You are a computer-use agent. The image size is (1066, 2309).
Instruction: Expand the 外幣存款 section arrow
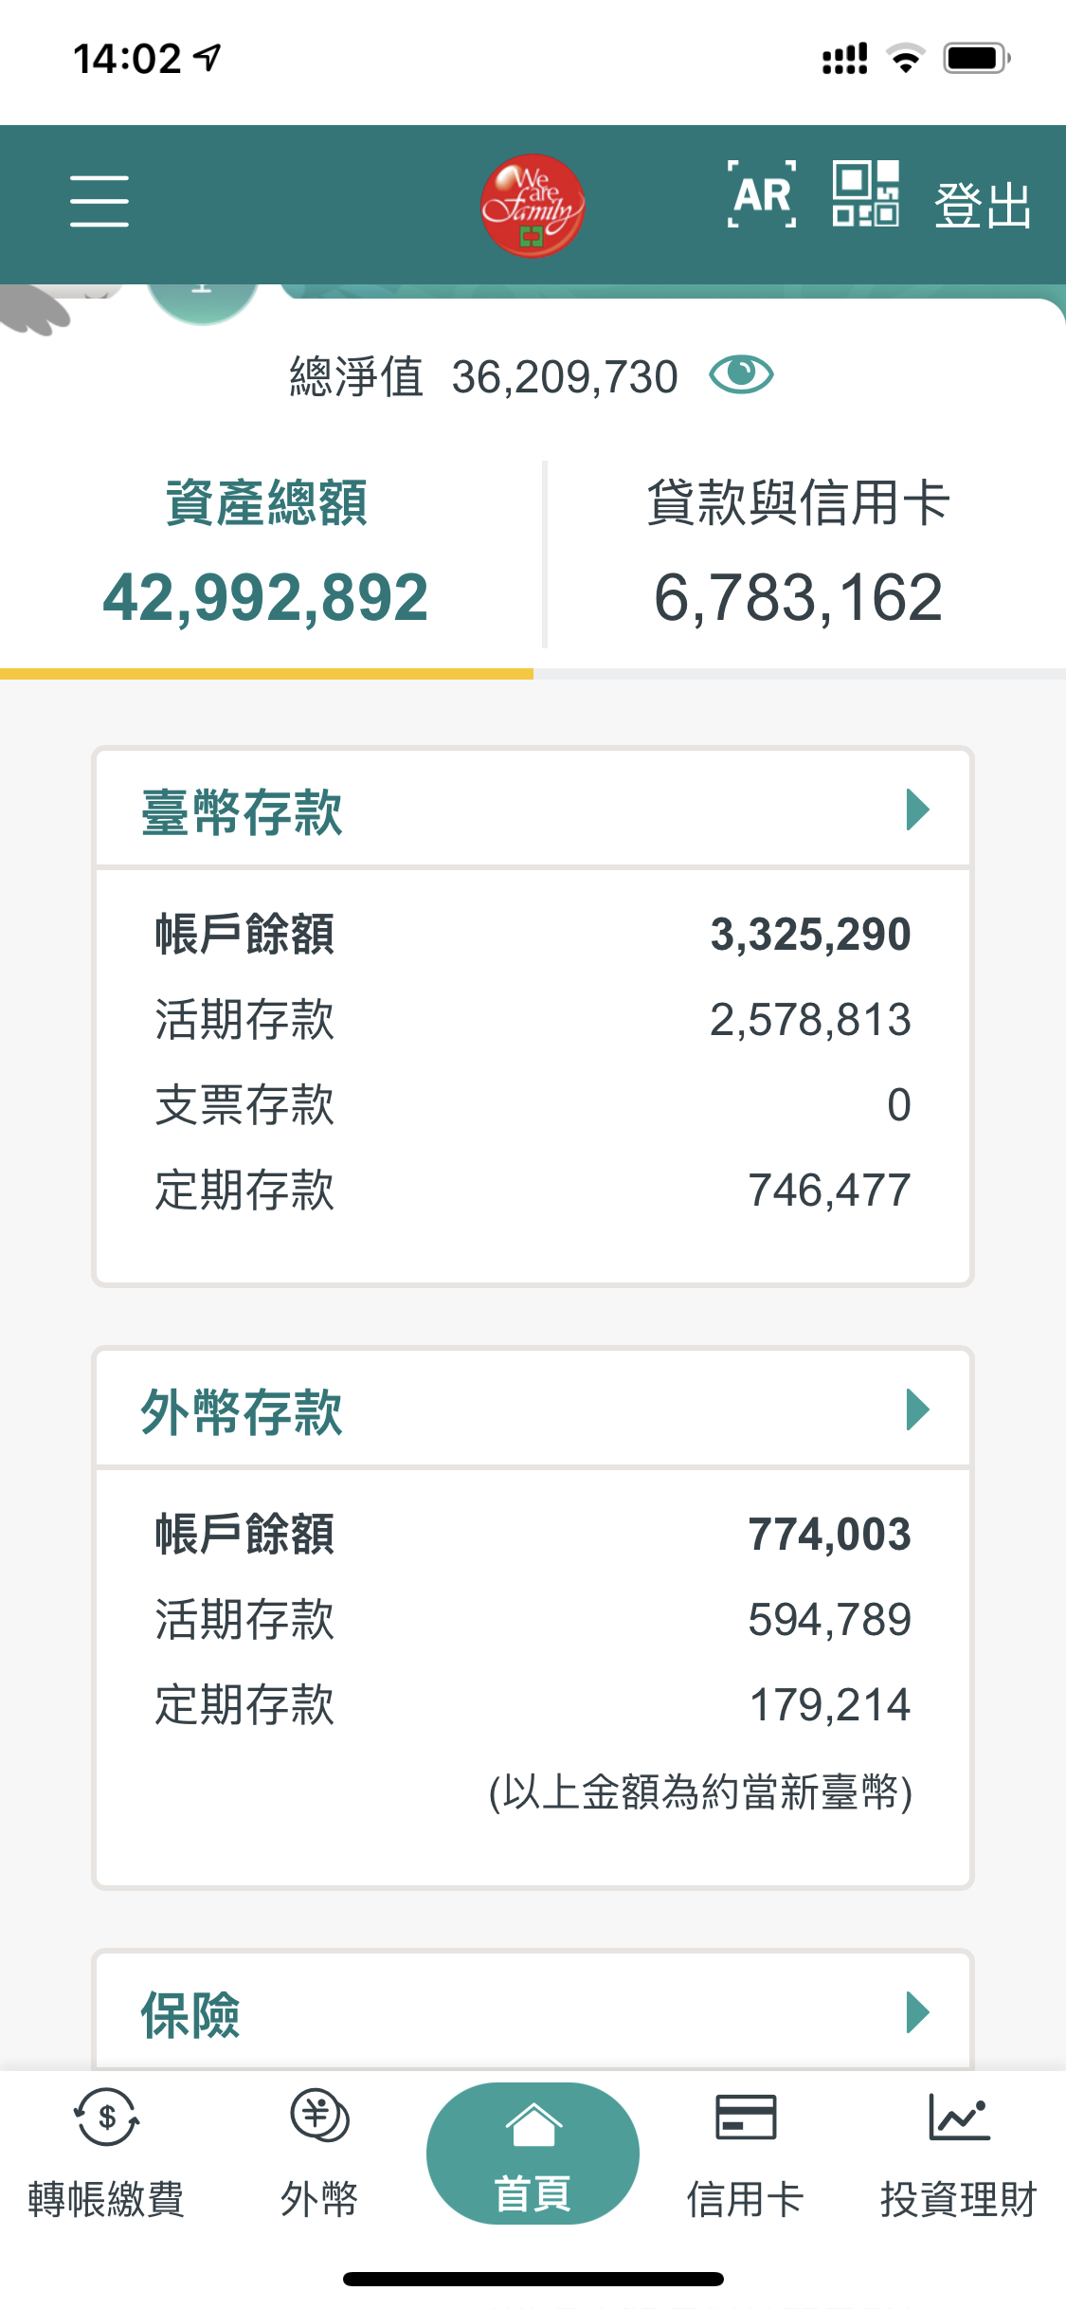[916, 1409]
